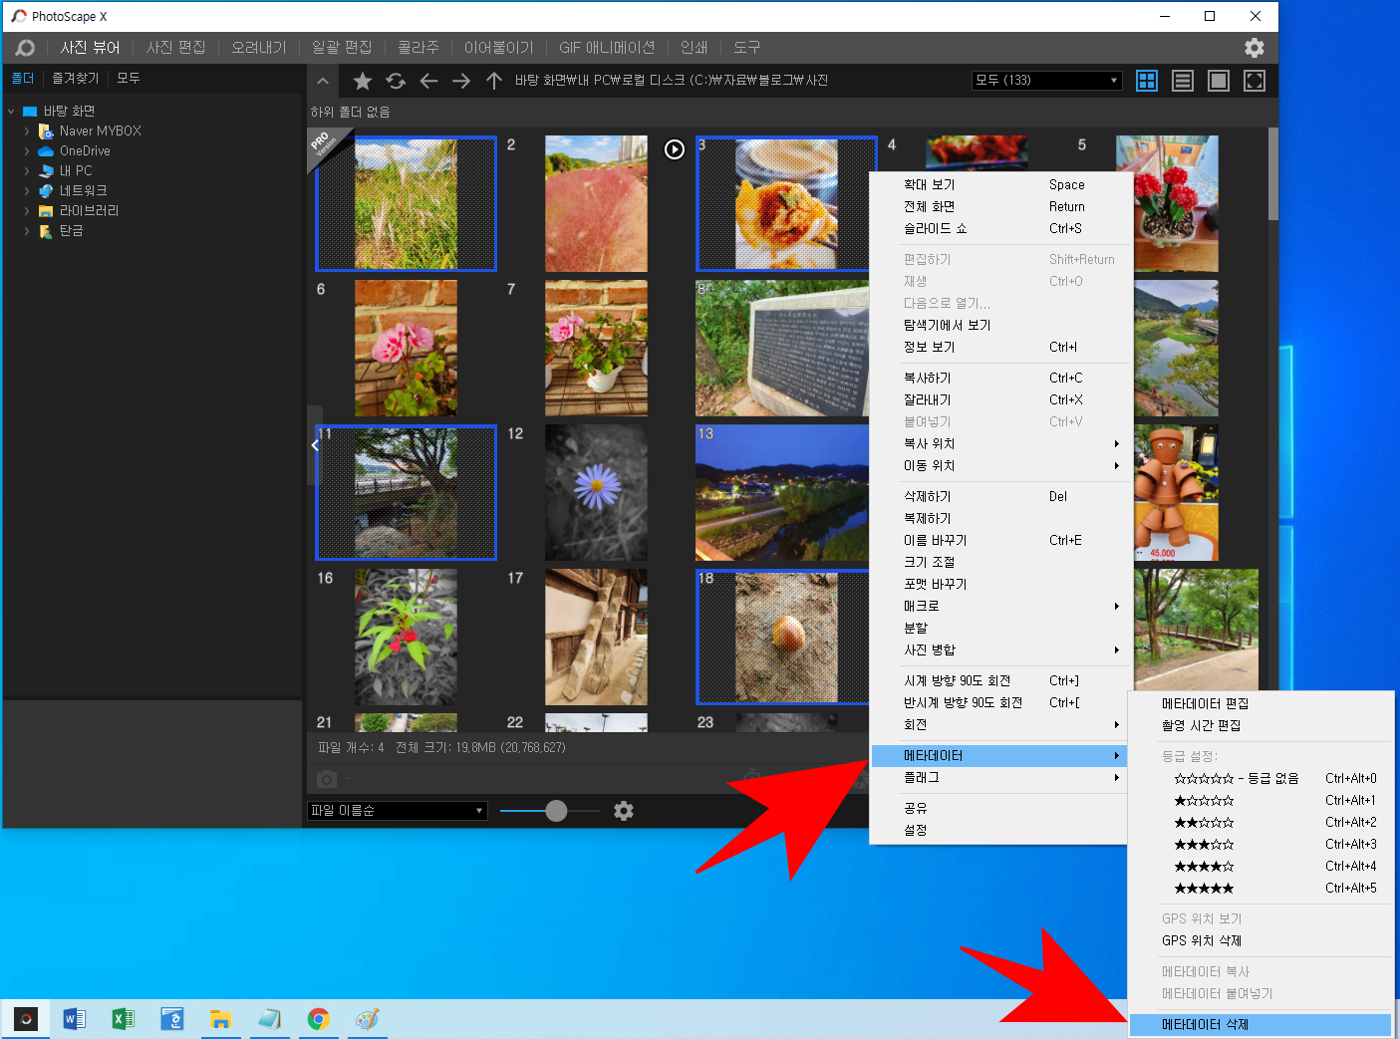Enter full screen view

pyautogui.click(x=1255, y=81)
